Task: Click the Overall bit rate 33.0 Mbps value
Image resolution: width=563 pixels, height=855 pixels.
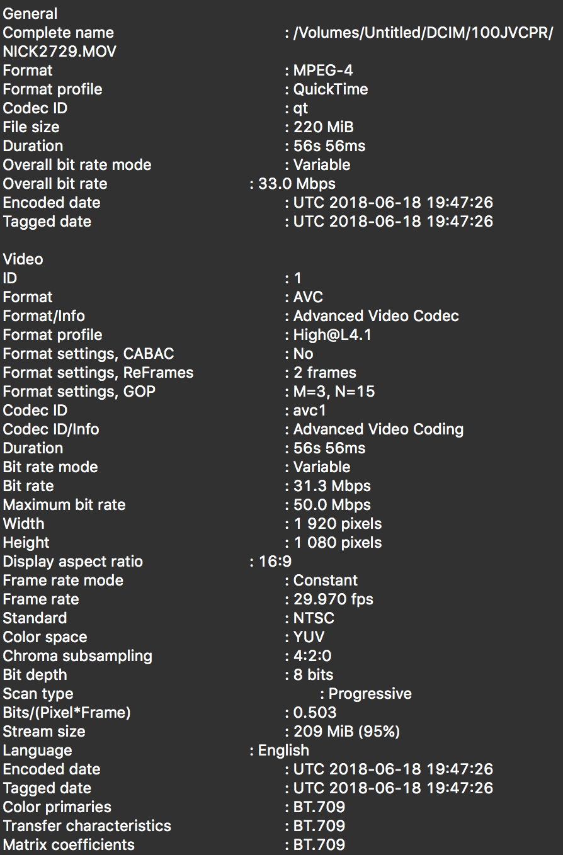Action: click(x=297, y=184)
